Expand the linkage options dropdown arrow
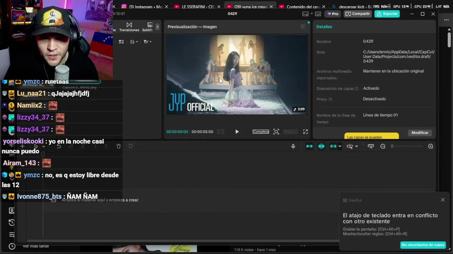This screenshot has width=453, height=254. 340,146
